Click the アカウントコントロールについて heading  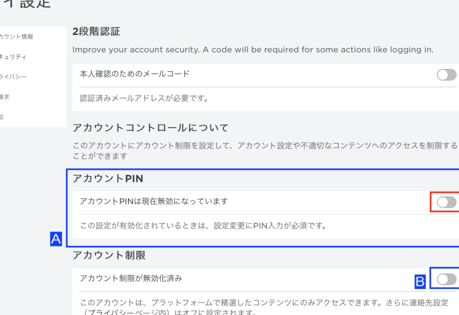151,128
